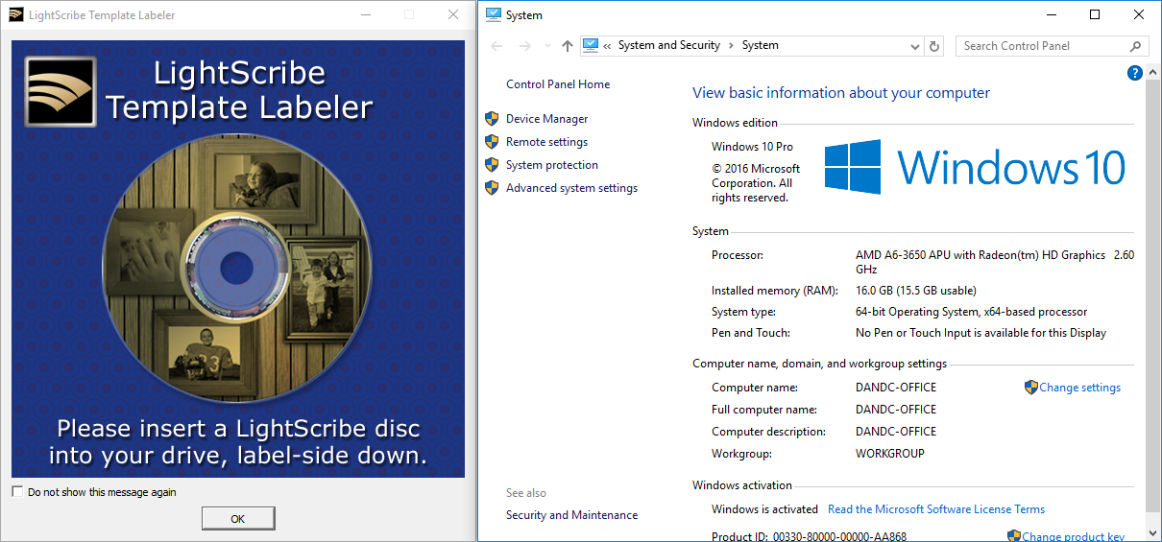Click breadcrumb arrow after System and Security

(x=731, y=45)
